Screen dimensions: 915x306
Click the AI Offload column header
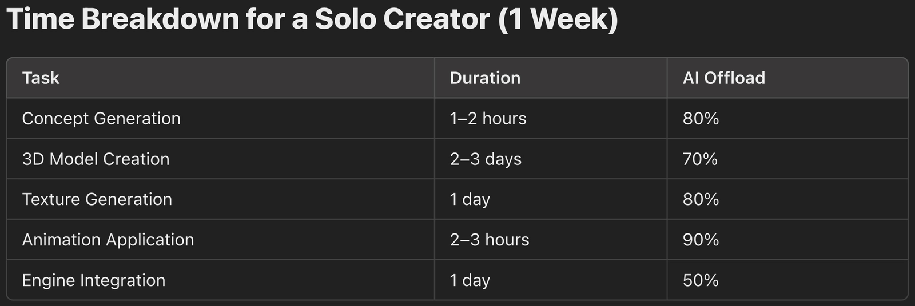[723, 78]
